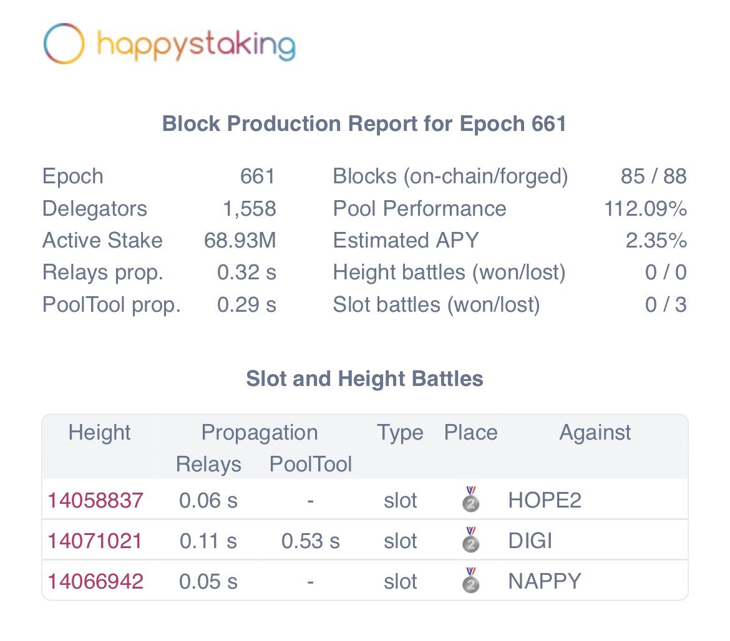Click the Epoch value 661 in the stats
Image resolution: width=730 pixels, height=641 pixels.
(x=258, y=176)
